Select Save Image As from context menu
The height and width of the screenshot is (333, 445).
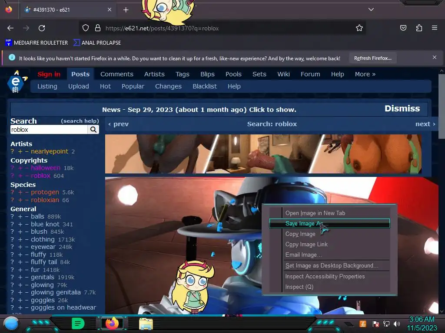pos(329,223)
